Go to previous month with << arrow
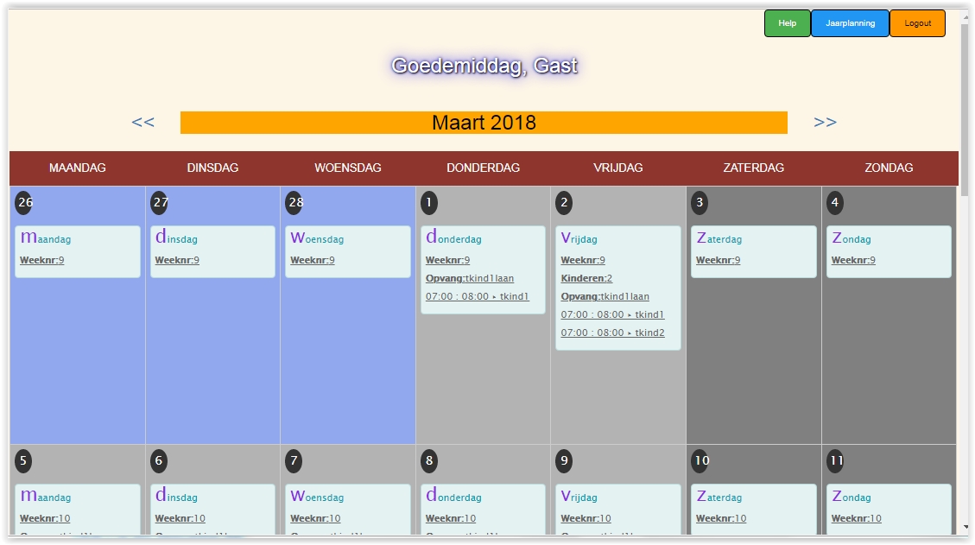Viewport: 975px width, 545px height. pyautogui.click(x=143, y=123)
